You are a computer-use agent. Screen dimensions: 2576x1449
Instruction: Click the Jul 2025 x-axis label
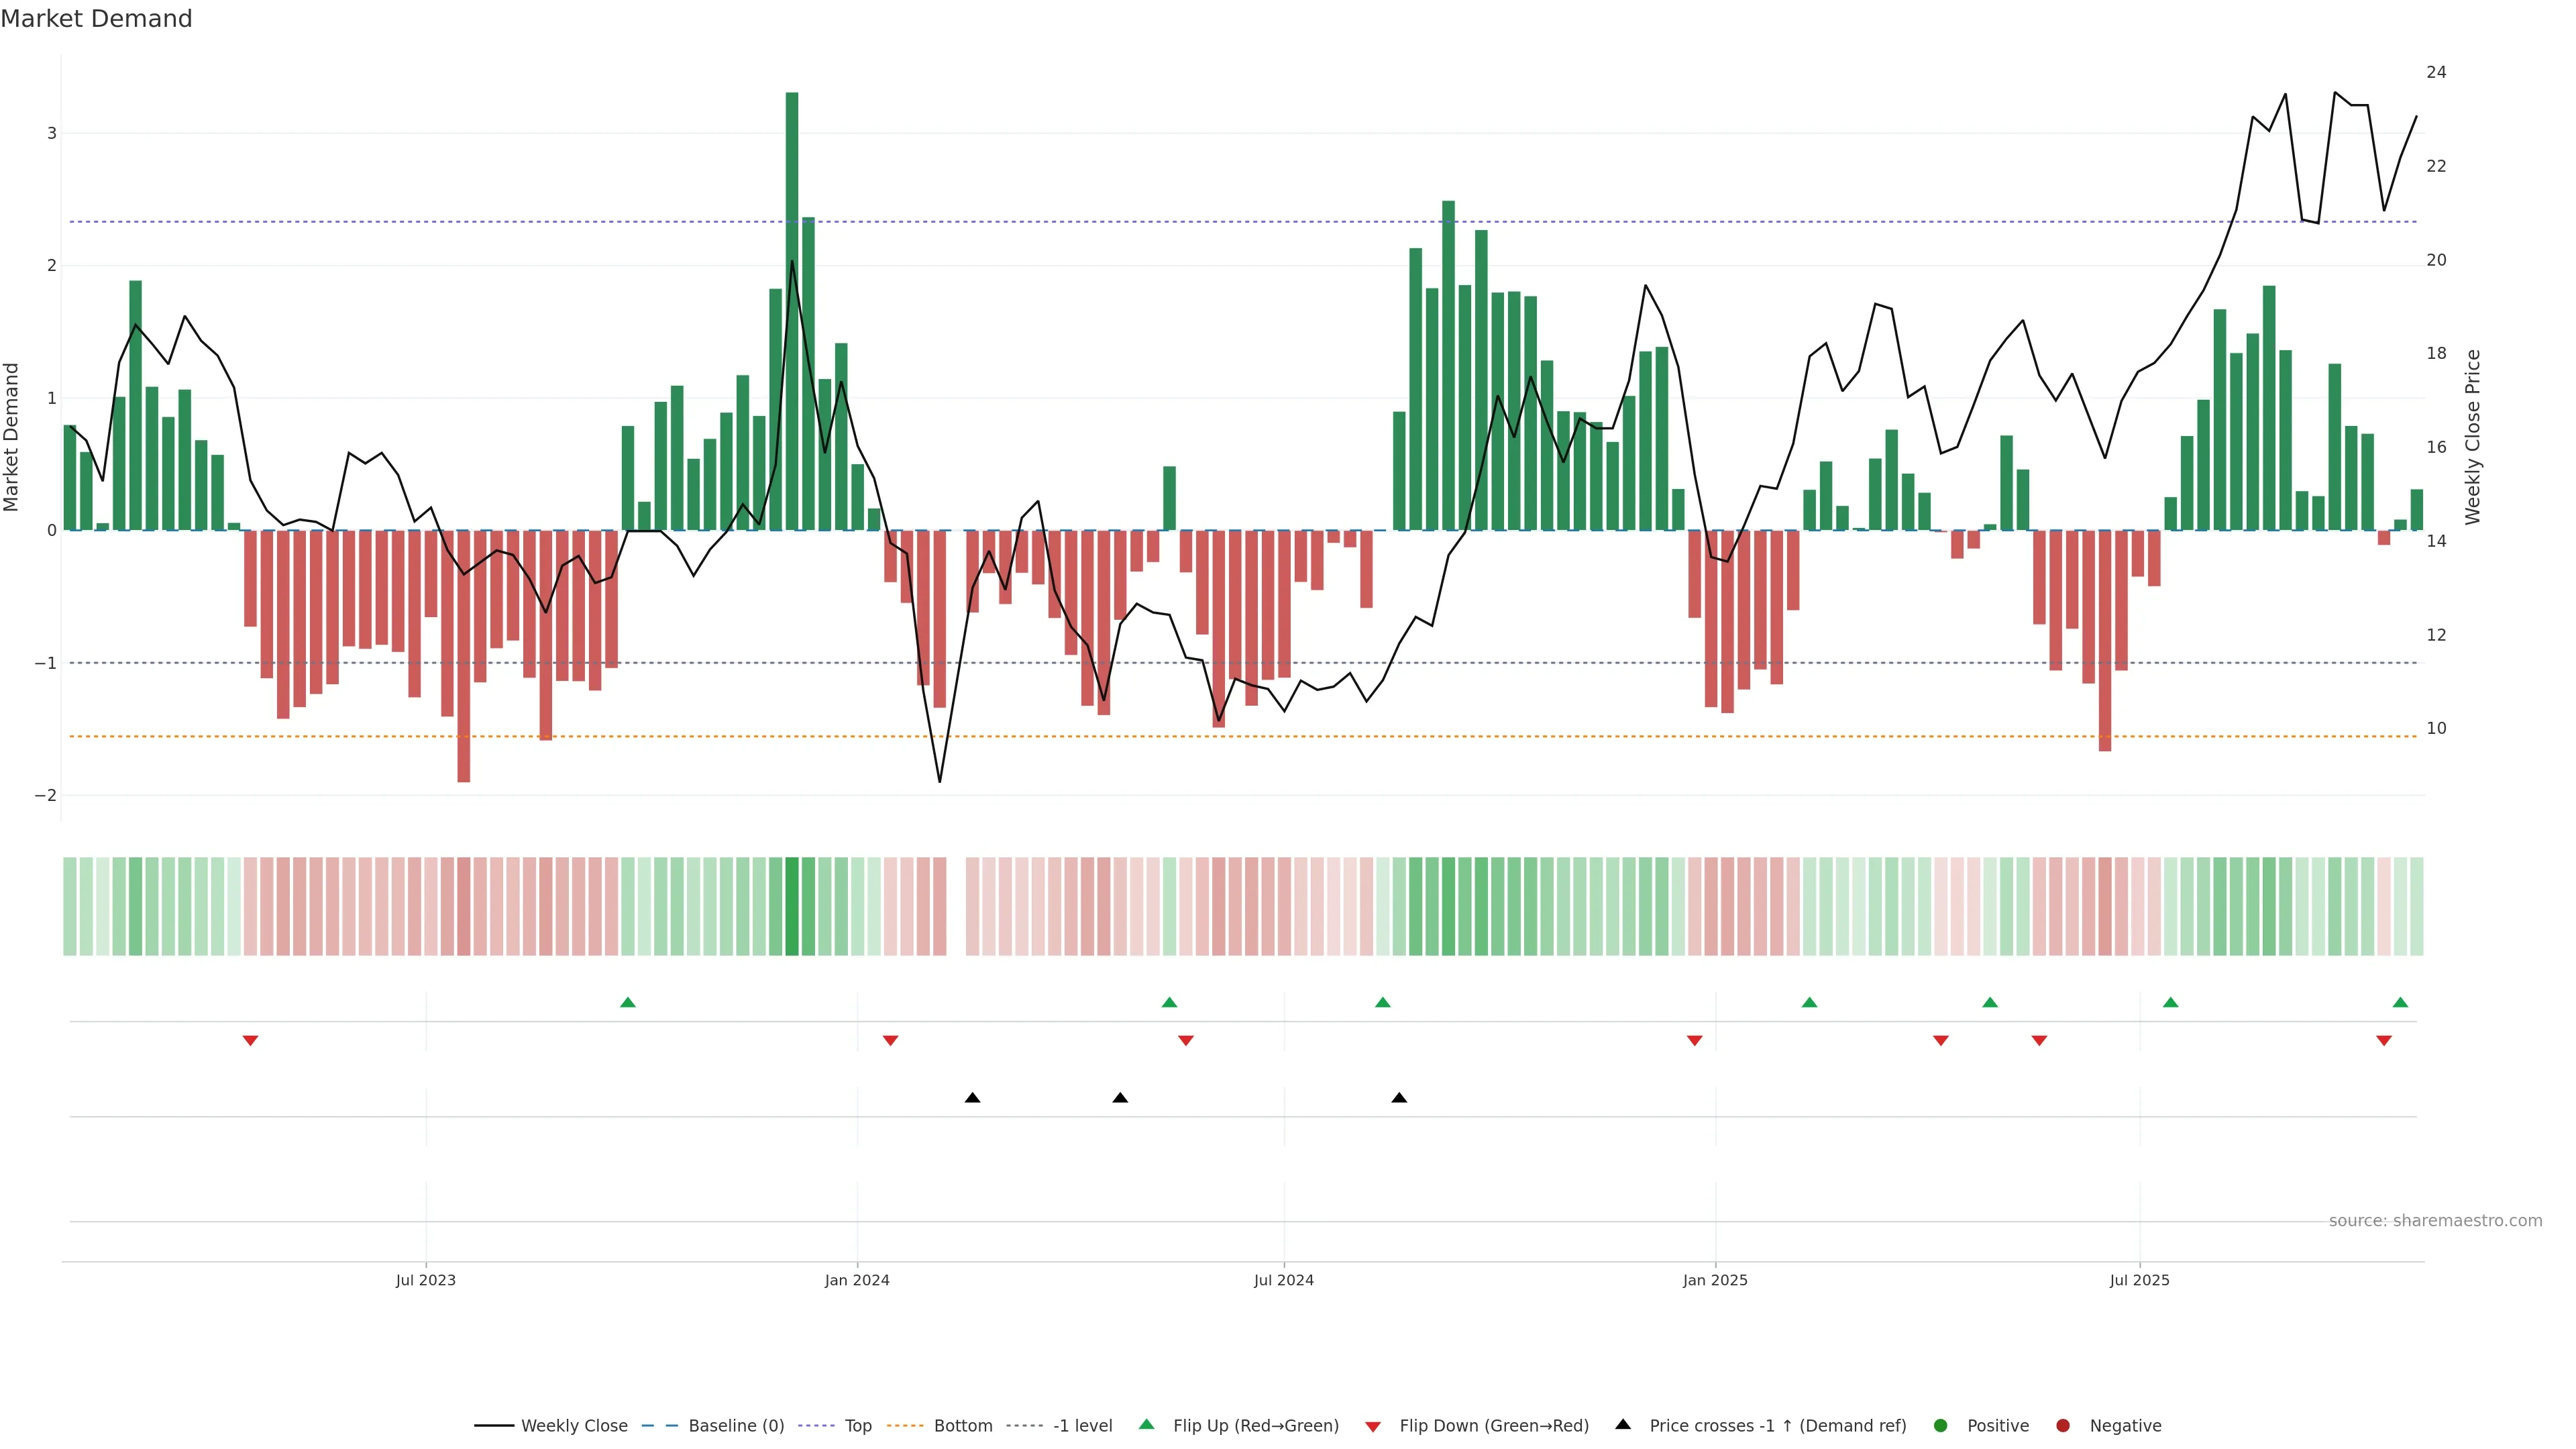pos(2139,1281)
